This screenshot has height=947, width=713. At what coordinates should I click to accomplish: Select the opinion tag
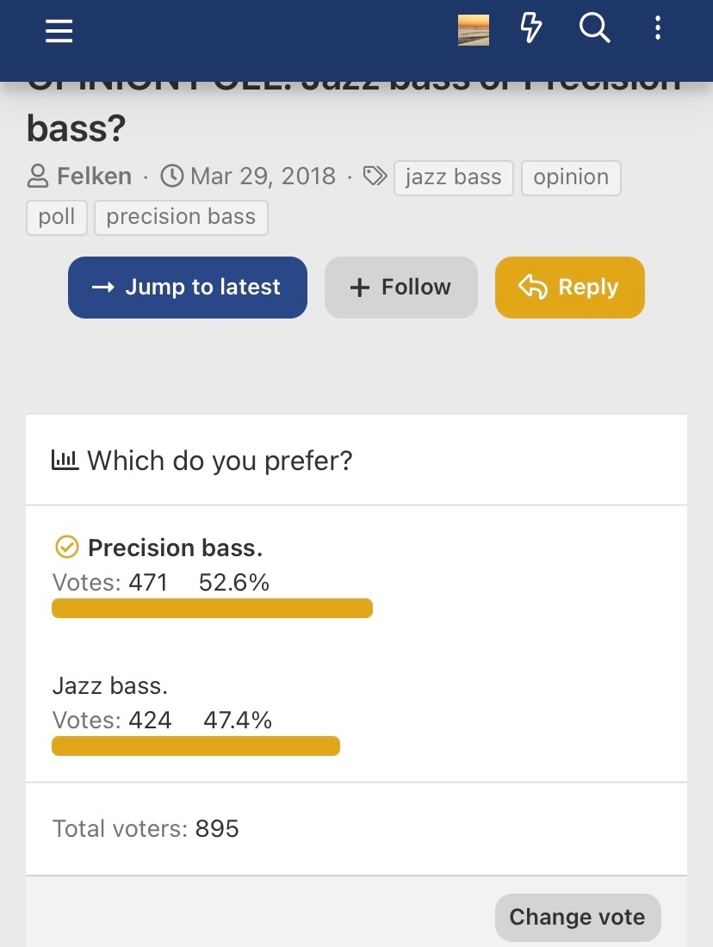571,177
